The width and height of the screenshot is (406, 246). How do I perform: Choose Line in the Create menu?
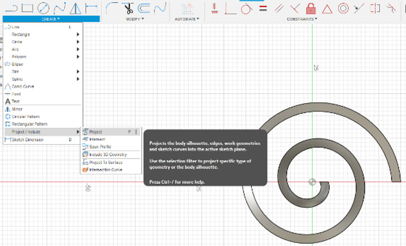pyautogui.click(x=43, y=27)
